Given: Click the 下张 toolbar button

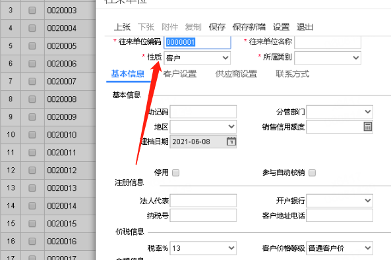Looking at the screenshot, I should point(146,27).
